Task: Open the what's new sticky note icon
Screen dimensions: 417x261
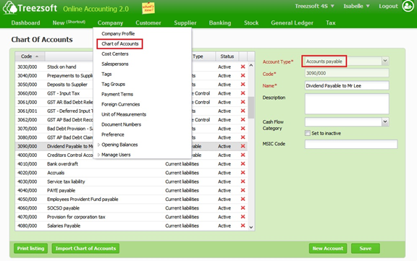Action: pyautogui.click(x=148, y=8)
